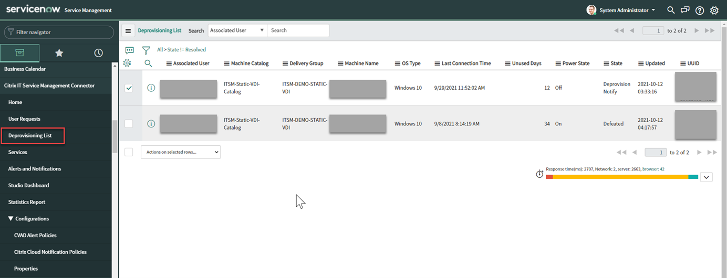Image resolution: width=727 pixels, height=278 pixels.
Task: Open the Associated User search field dropdown
Action: (x=237, y=30)
